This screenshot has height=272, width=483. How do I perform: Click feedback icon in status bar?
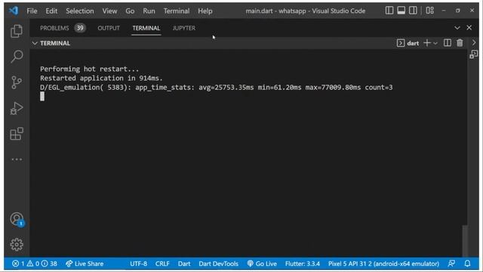point(451,264)
